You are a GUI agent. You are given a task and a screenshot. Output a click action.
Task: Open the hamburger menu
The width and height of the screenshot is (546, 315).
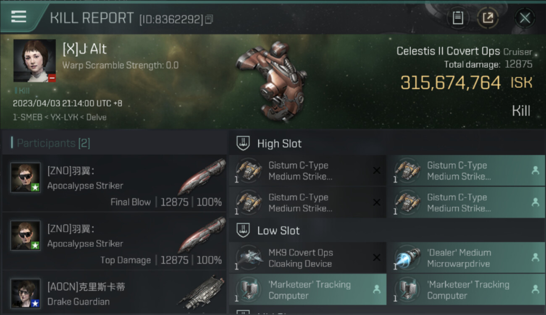point(19,17)
